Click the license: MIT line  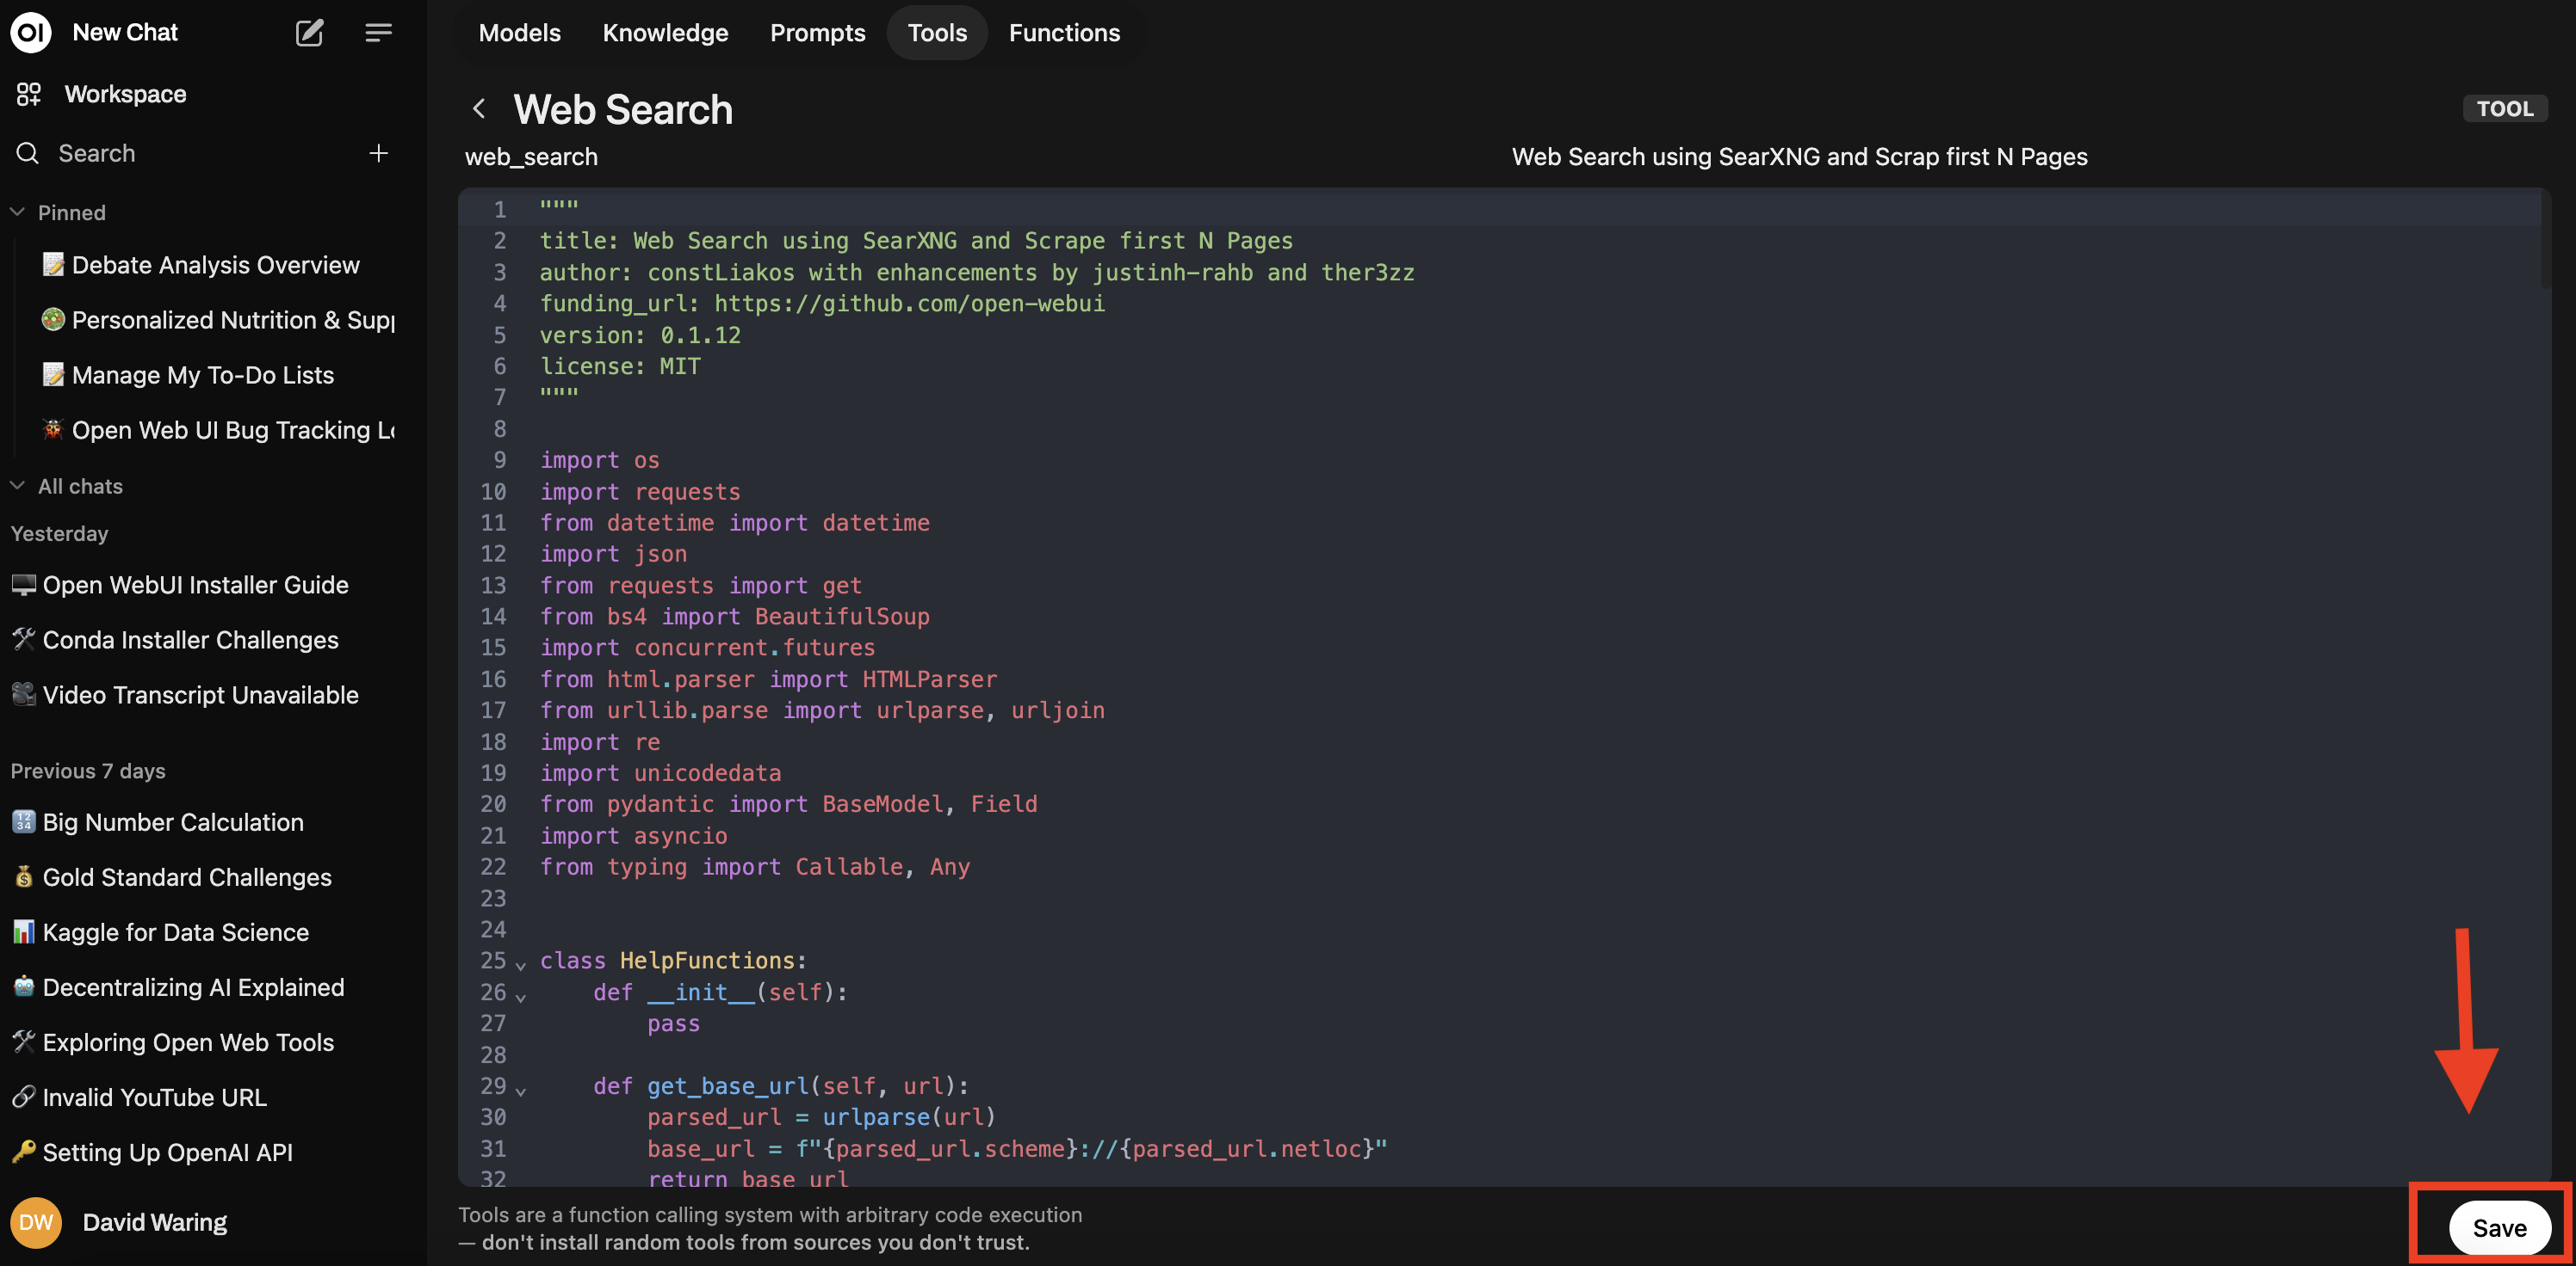[620, 366]
